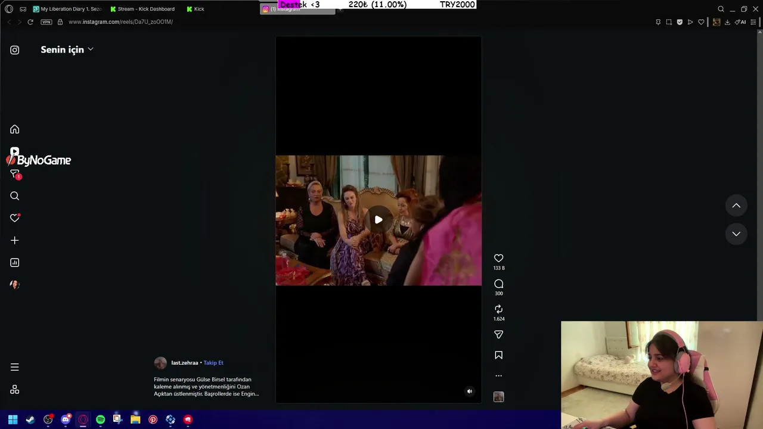Save the reel with the bookmark icon

499,355
